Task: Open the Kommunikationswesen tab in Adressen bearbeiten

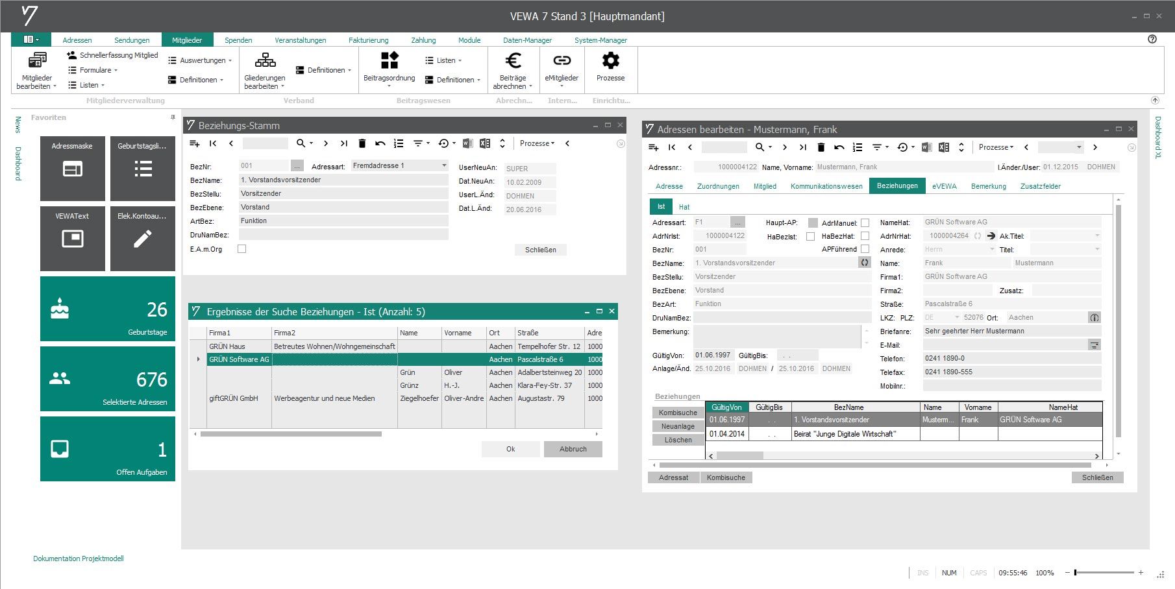Action: tap(826, 186)
